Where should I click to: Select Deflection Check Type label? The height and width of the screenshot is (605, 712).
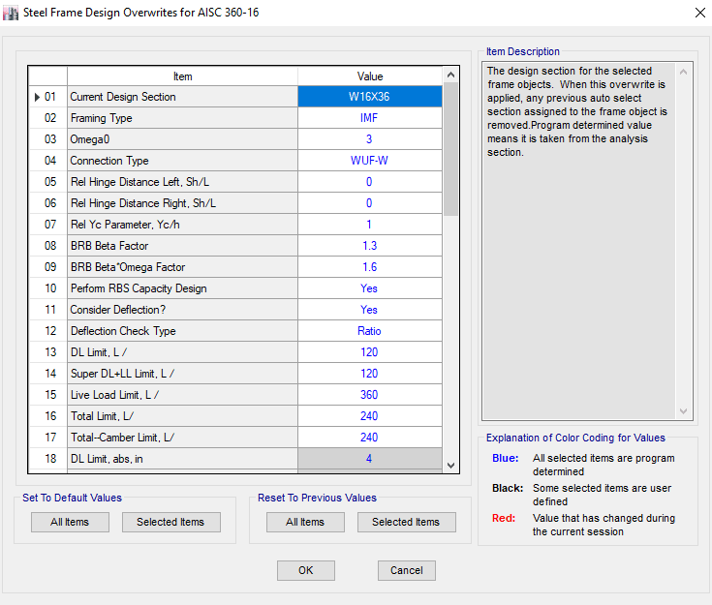click(x=182, y=331)
